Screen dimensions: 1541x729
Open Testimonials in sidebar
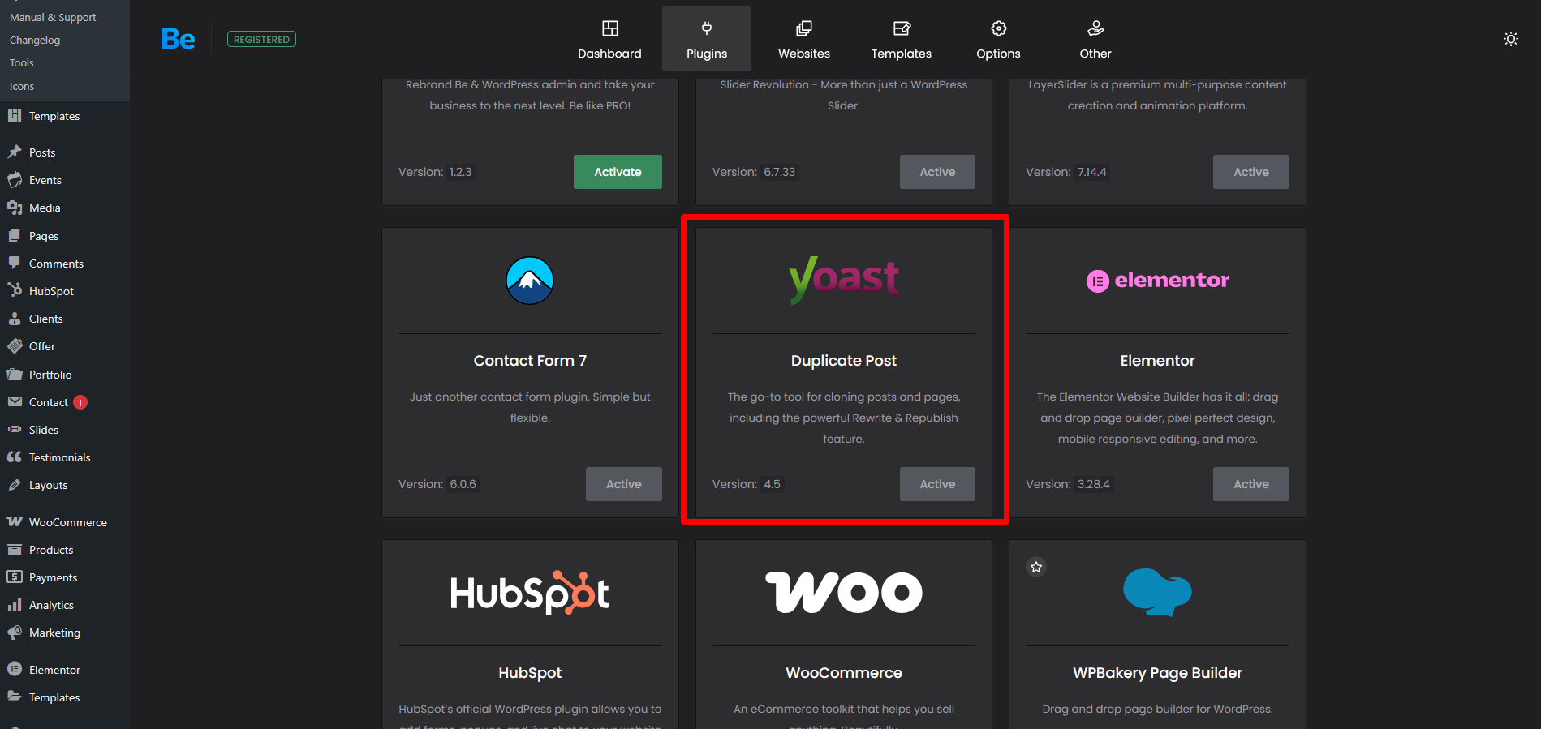(x=59, y=457)
